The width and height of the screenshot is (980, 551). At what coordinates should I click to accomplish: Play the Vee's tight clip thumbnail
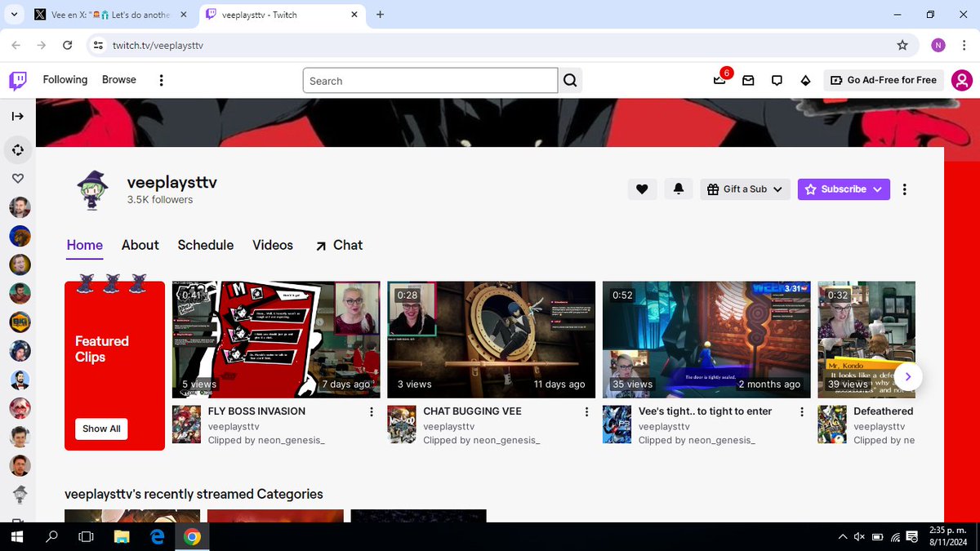tap(706, 340)
